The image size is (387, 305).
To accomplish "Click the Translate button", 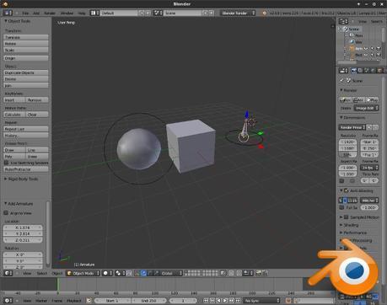I will coord(26,37).
